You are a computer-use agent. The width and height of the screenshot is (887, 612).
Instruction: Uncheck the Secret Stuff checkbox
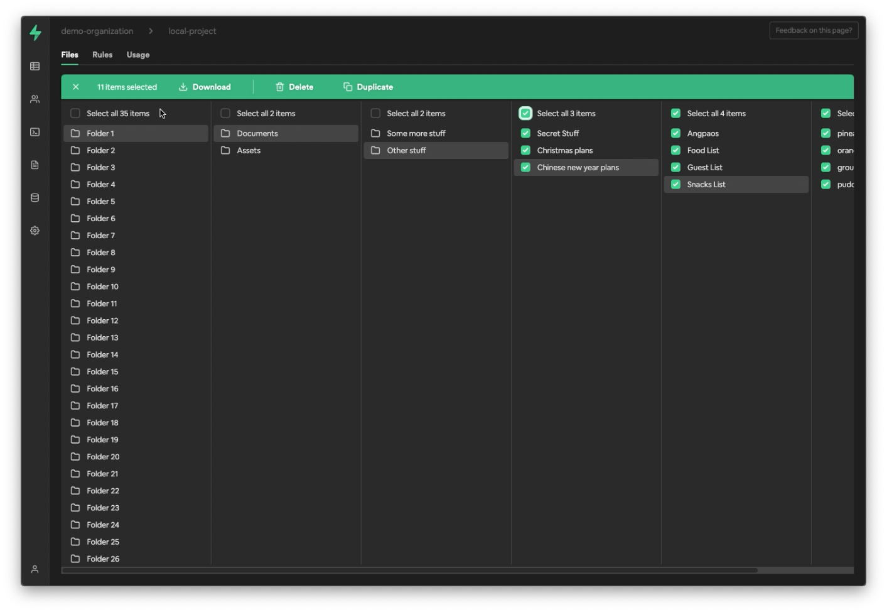click(525, 133)
